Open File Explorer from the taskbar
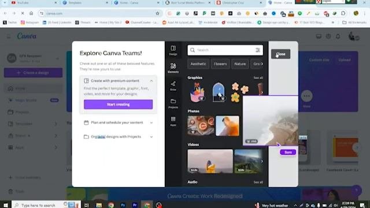370x208 pixels. coord(99,205)
